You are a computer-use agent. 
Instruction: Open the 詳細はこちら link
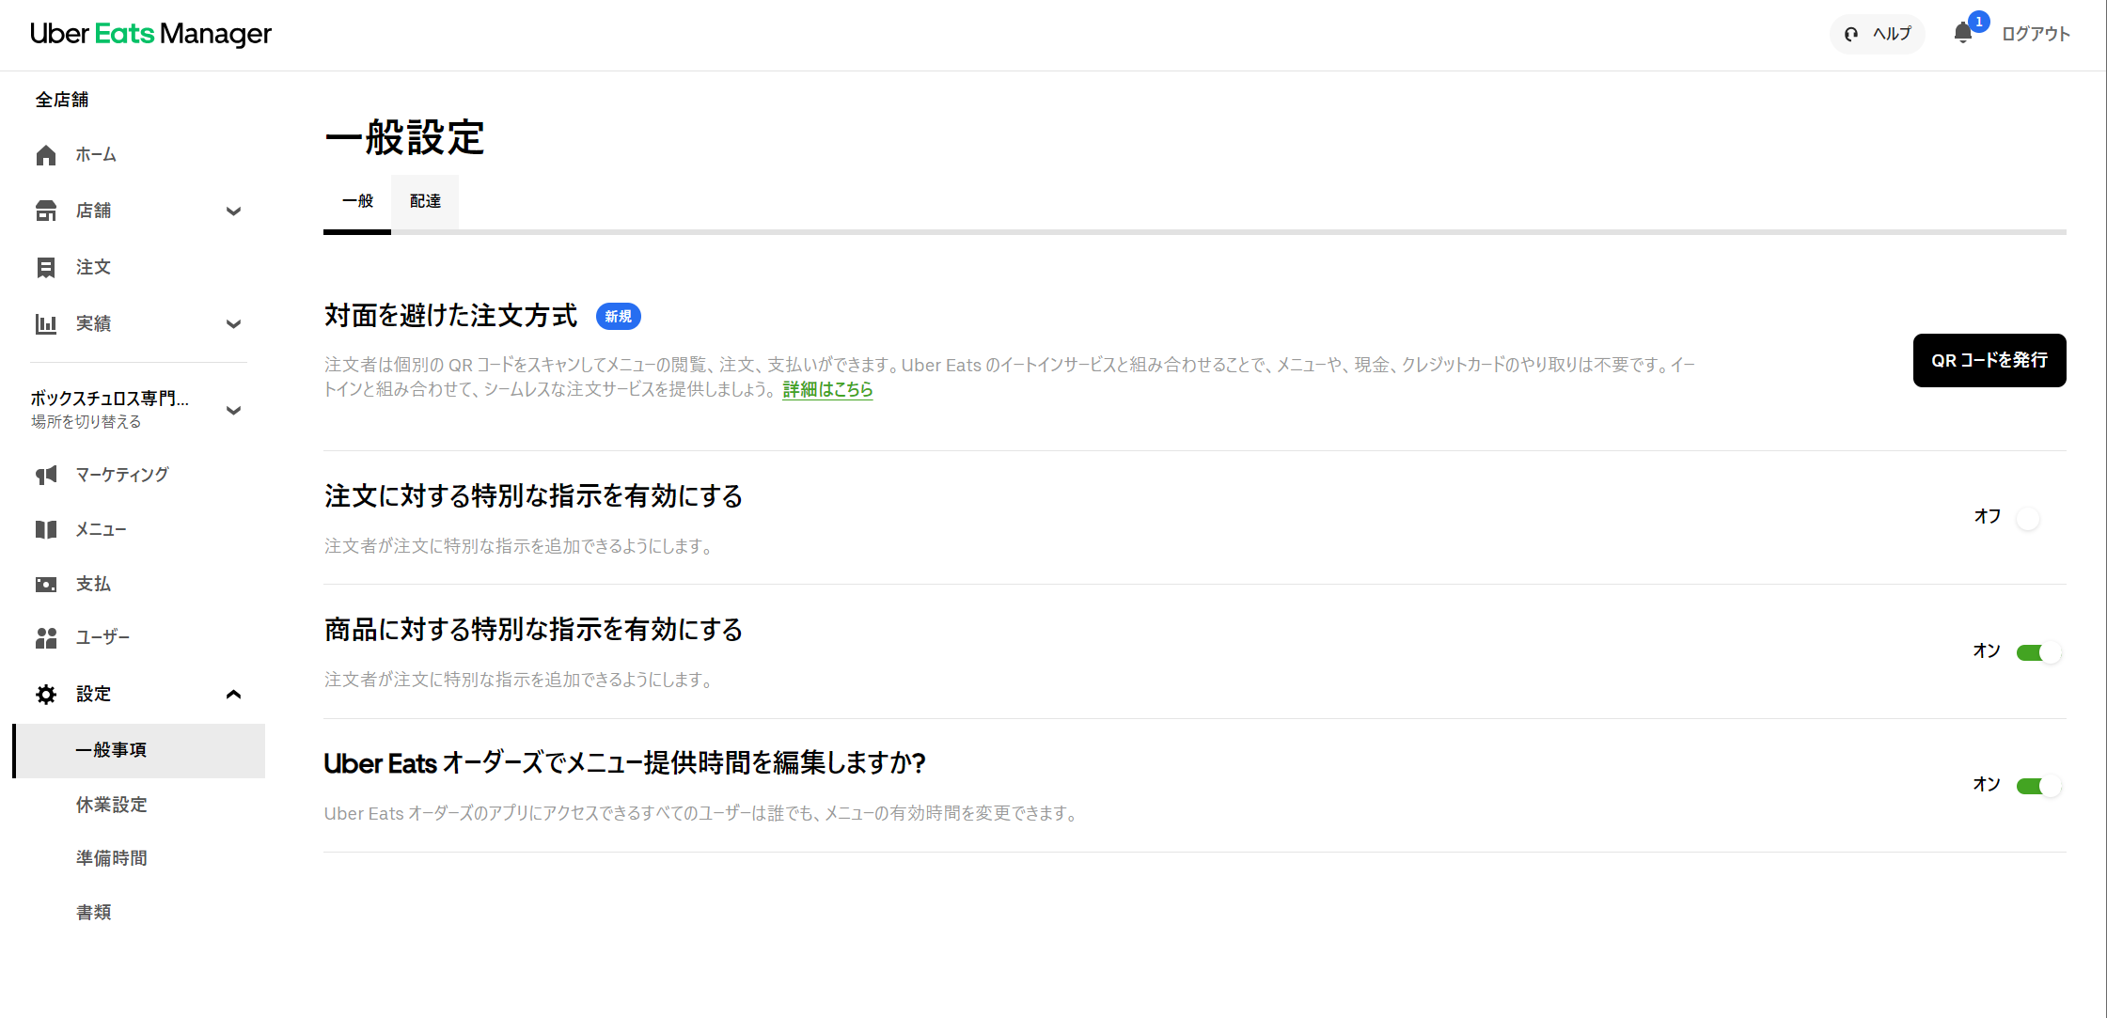[827, 389]
